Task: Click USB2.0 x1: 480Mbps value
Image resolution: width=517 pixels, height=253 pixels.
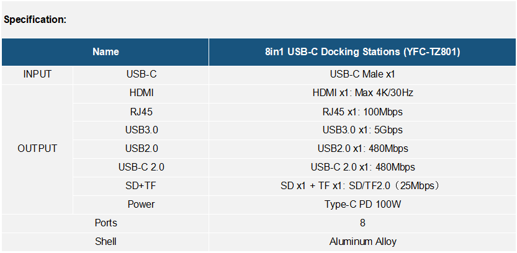Action: [362, 149]
